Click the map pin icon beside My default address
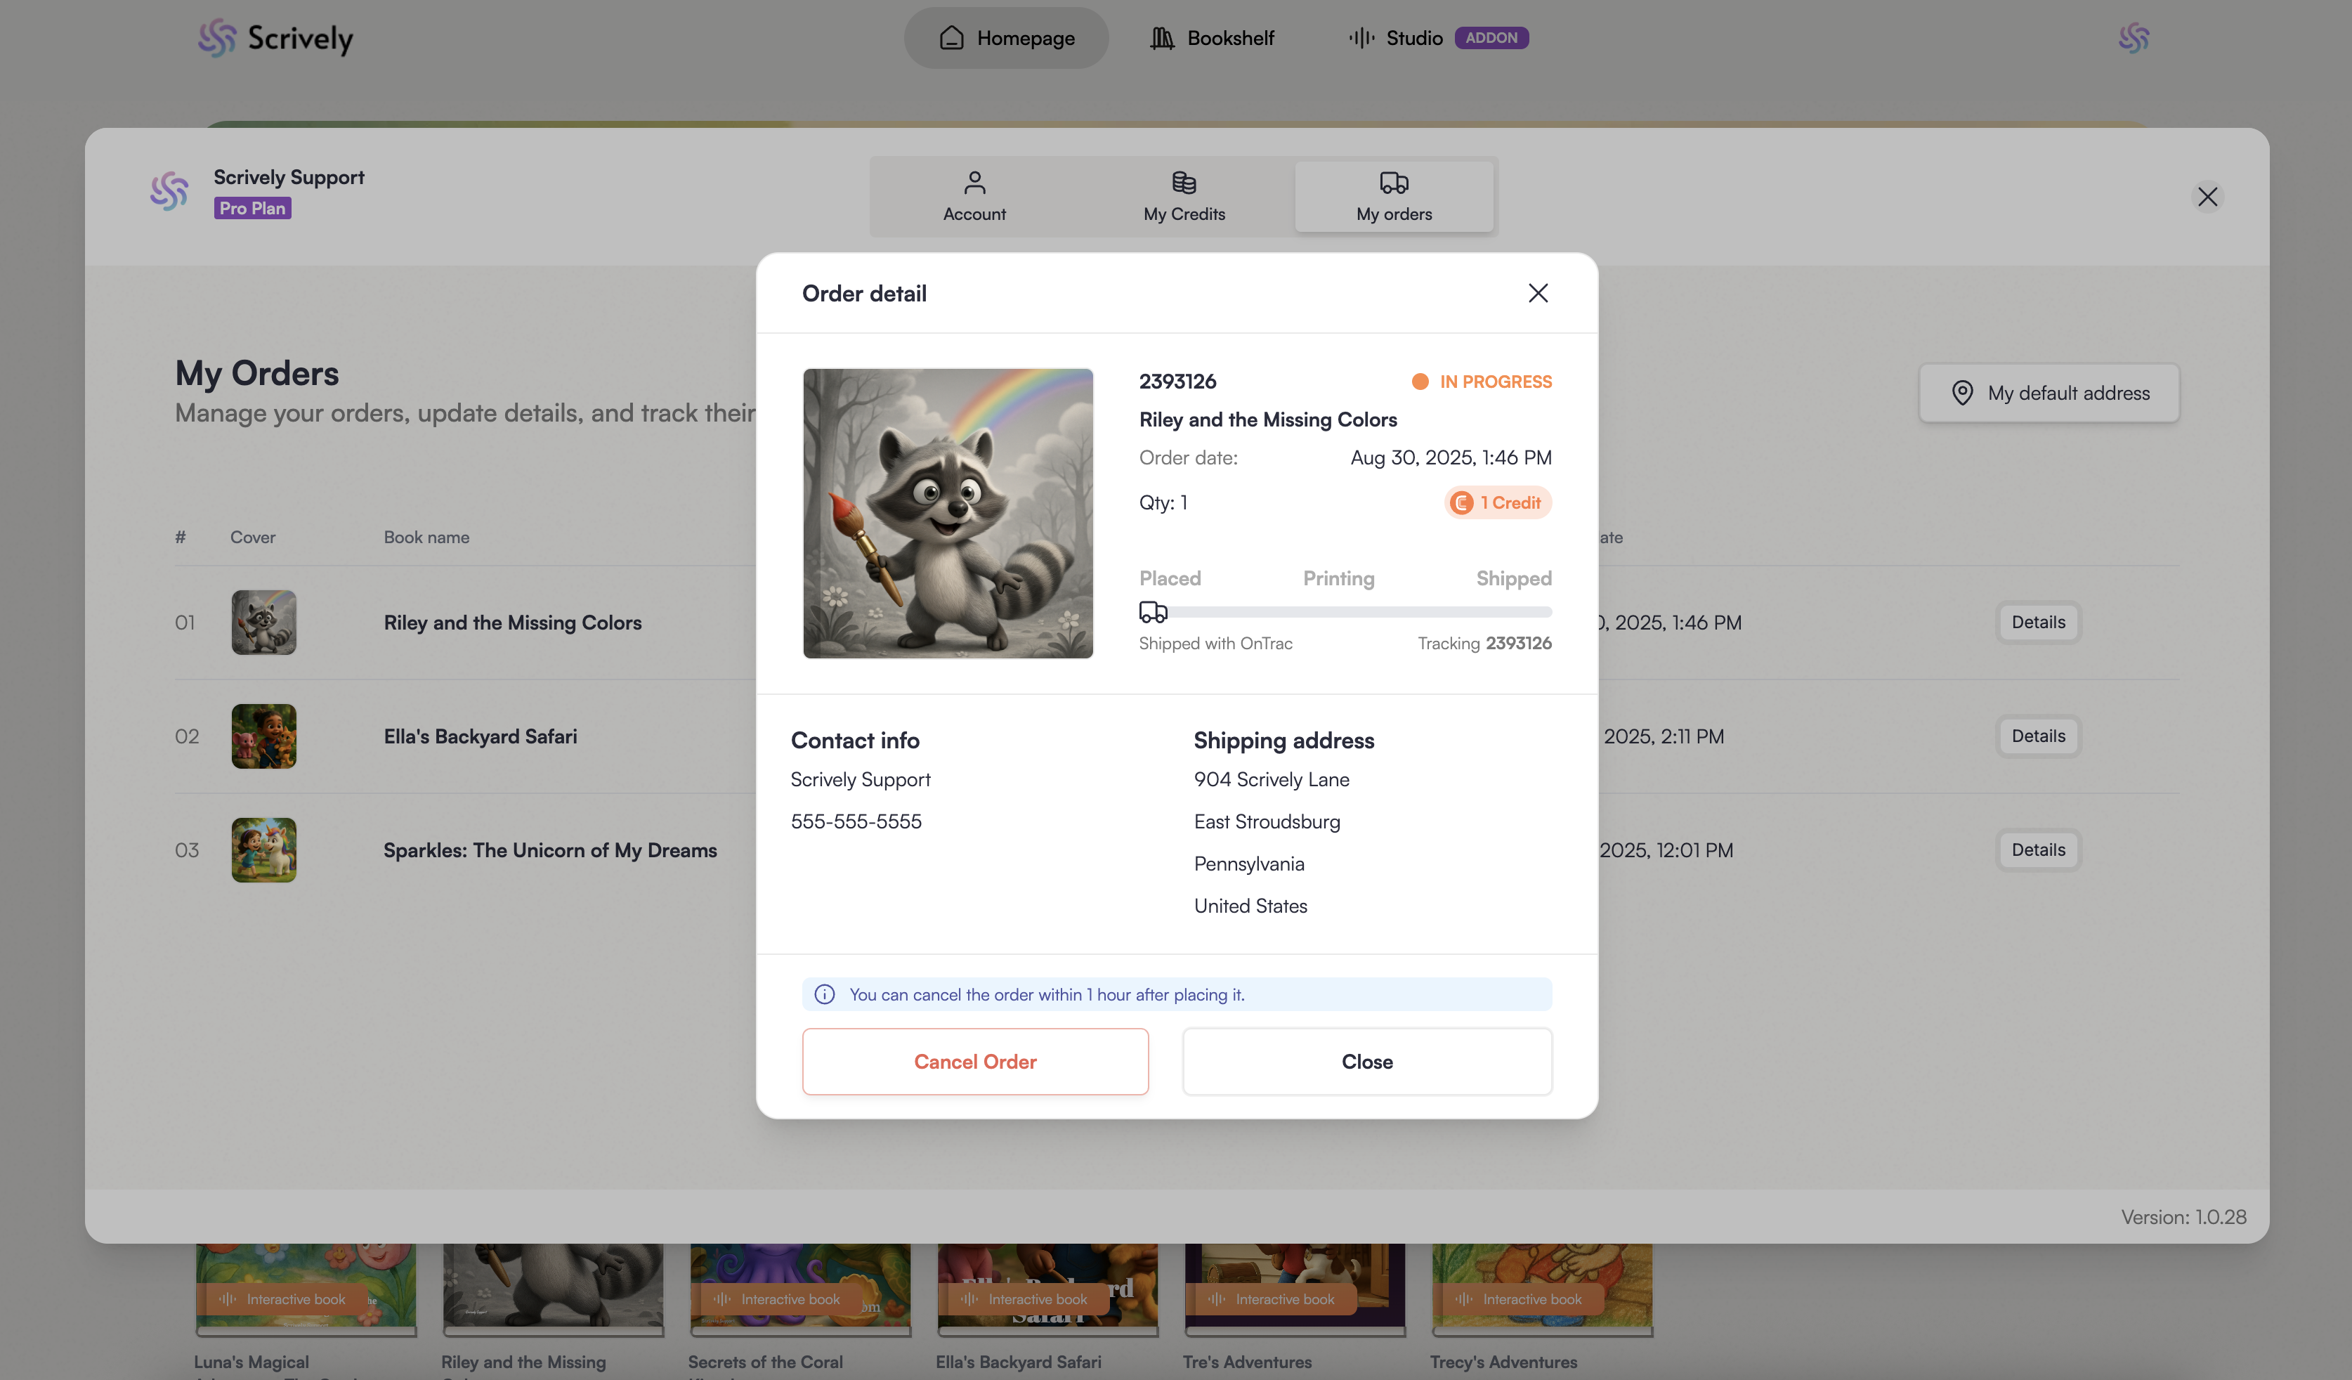The height and width of the screenshot is (1380, 2352). 1962,393
